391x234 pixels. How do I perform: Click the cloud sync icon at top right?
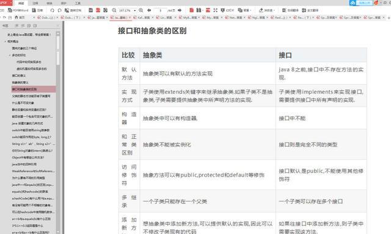[353, 2]
